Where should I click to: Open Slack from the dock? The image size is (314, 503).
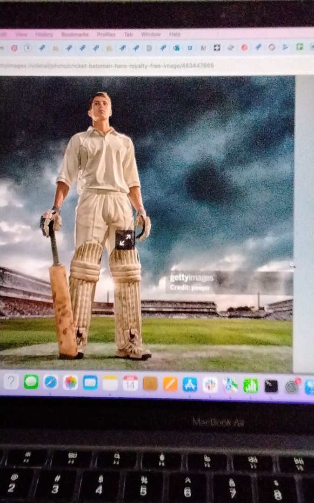click(210, 385)
